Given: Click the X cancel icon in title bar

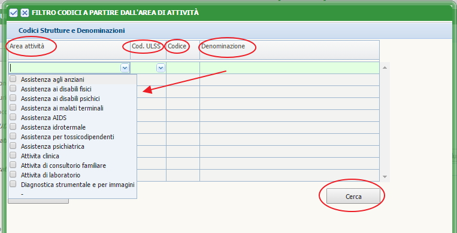Looking at the screenshot, I should (25, 13).
